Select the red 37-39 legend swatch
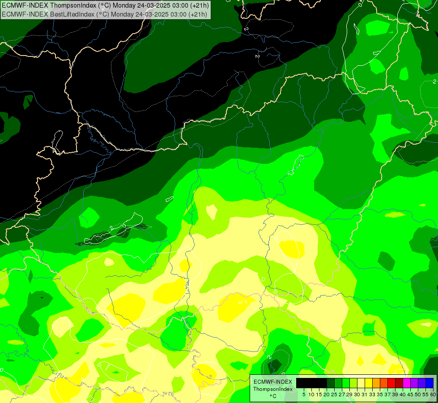438x403 pixels. click(391, 383)
